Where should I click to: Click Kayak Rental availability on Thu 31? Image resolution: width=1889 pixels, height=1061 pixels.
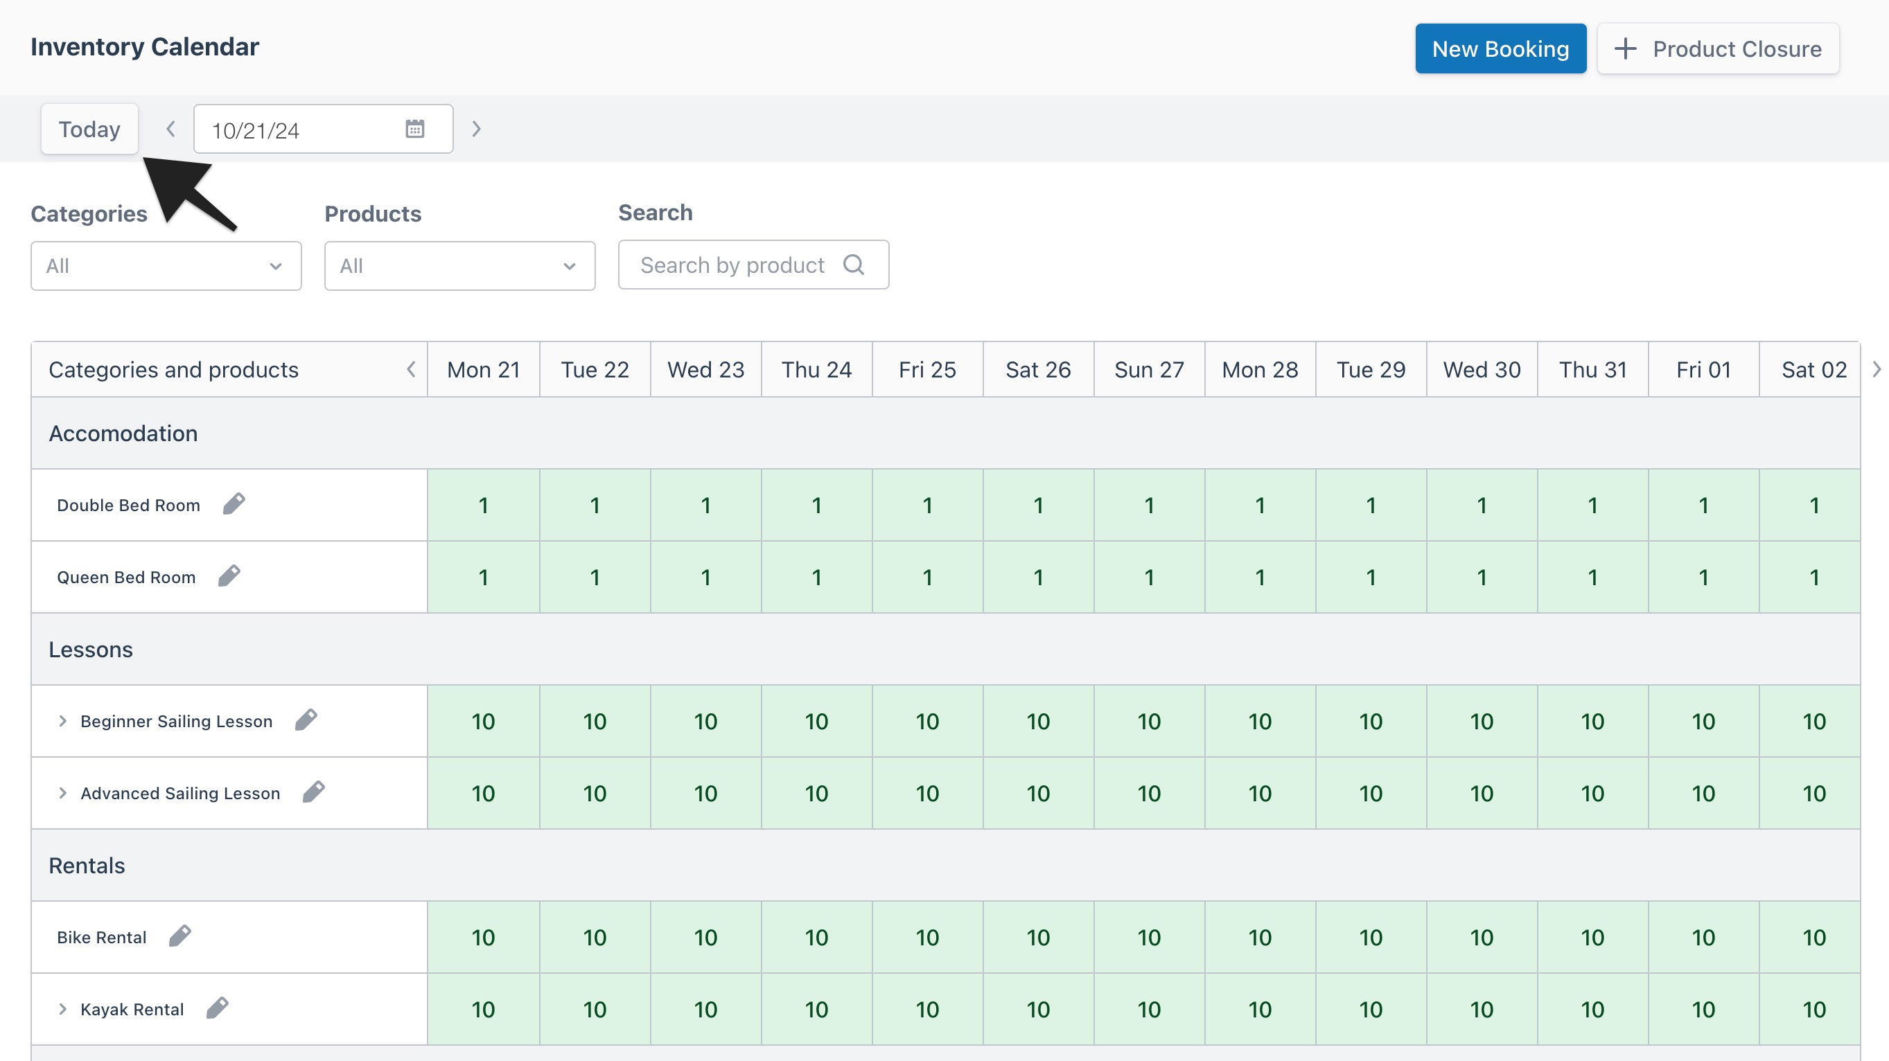pos(1592,1009)
